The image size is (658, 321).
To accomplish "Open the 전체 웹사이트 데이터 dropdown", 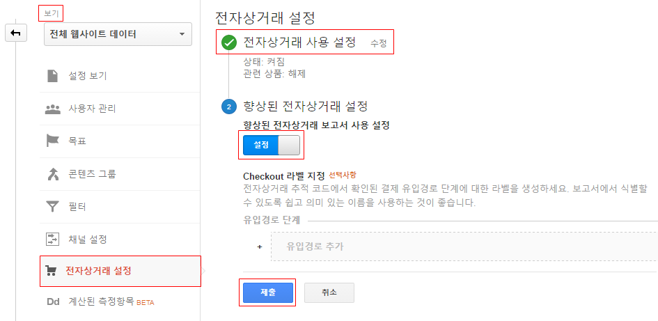I will [x=118, y=34].
